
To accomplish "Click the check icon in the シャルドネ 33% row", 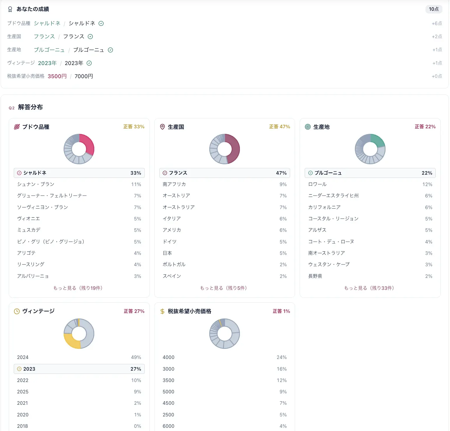I will [x=19, y=173].
